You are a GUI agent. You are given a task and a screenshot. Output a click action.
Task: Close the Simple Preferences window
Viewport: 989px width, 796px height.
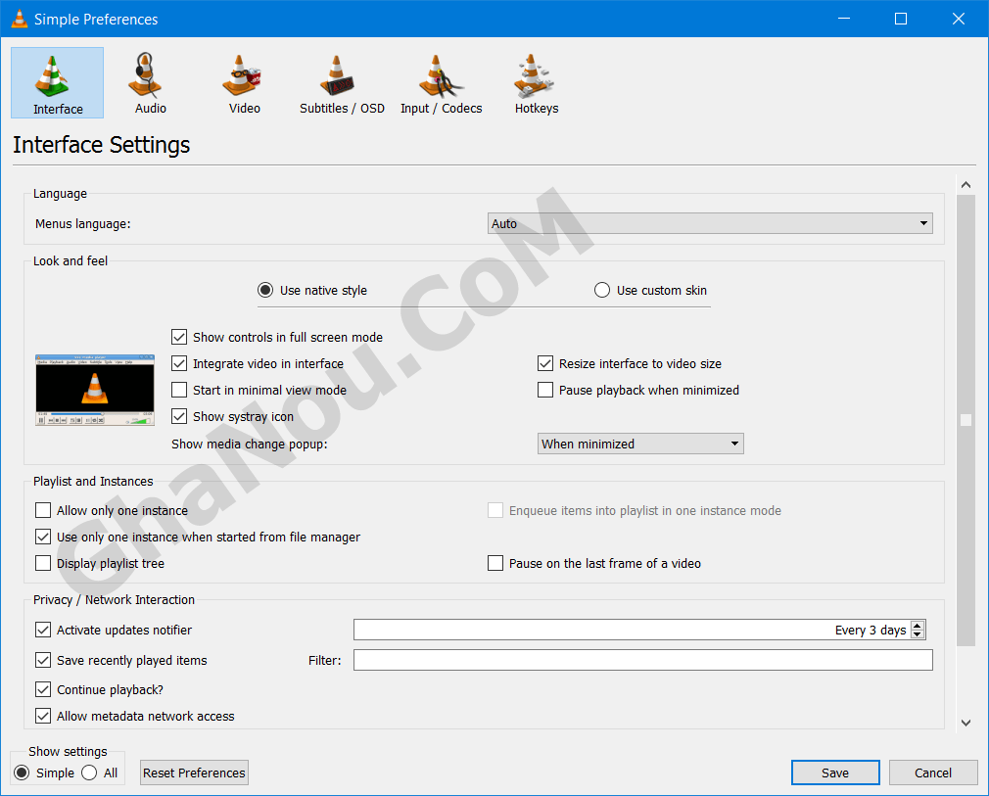click(958, 19)
